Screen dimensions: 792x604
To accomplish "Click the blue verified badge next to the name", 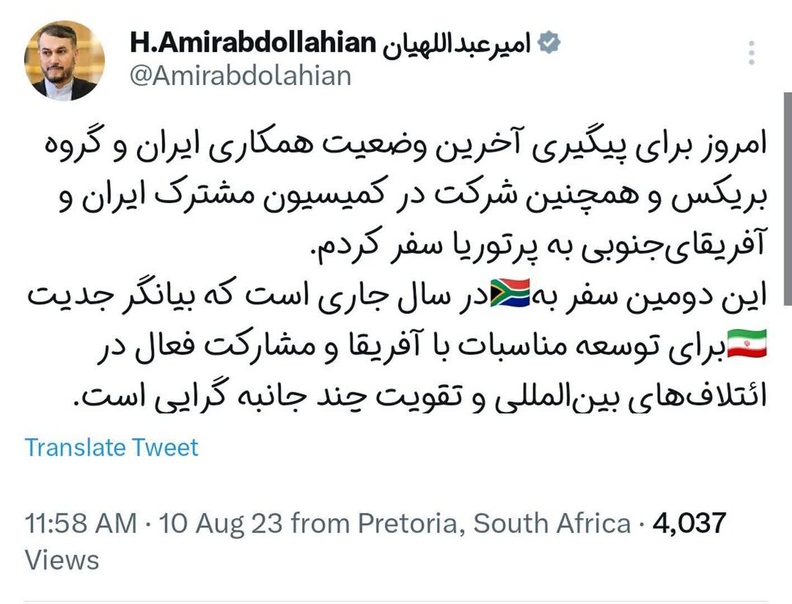I will tap(548, 41).
